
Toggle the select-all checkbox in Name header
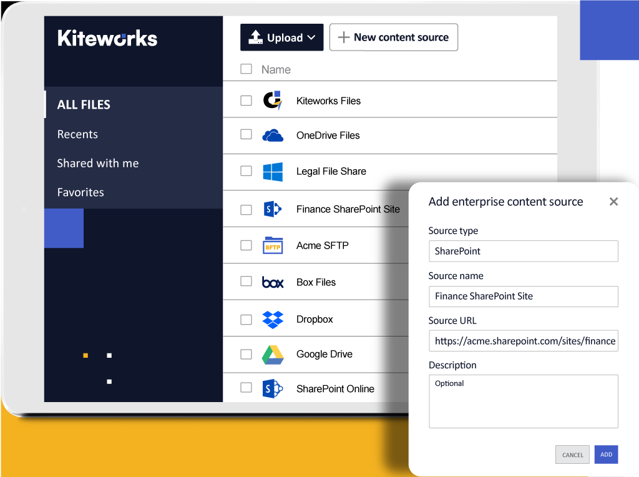(x=246, y=69)
